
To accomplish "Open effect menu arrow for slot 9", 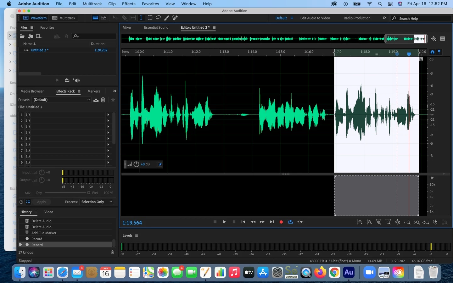I will tap(108, 163).
